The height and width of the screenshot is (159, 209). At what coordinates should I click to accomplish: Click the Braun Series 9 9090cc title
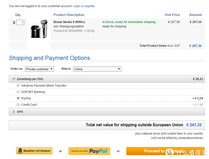(69, 22)
